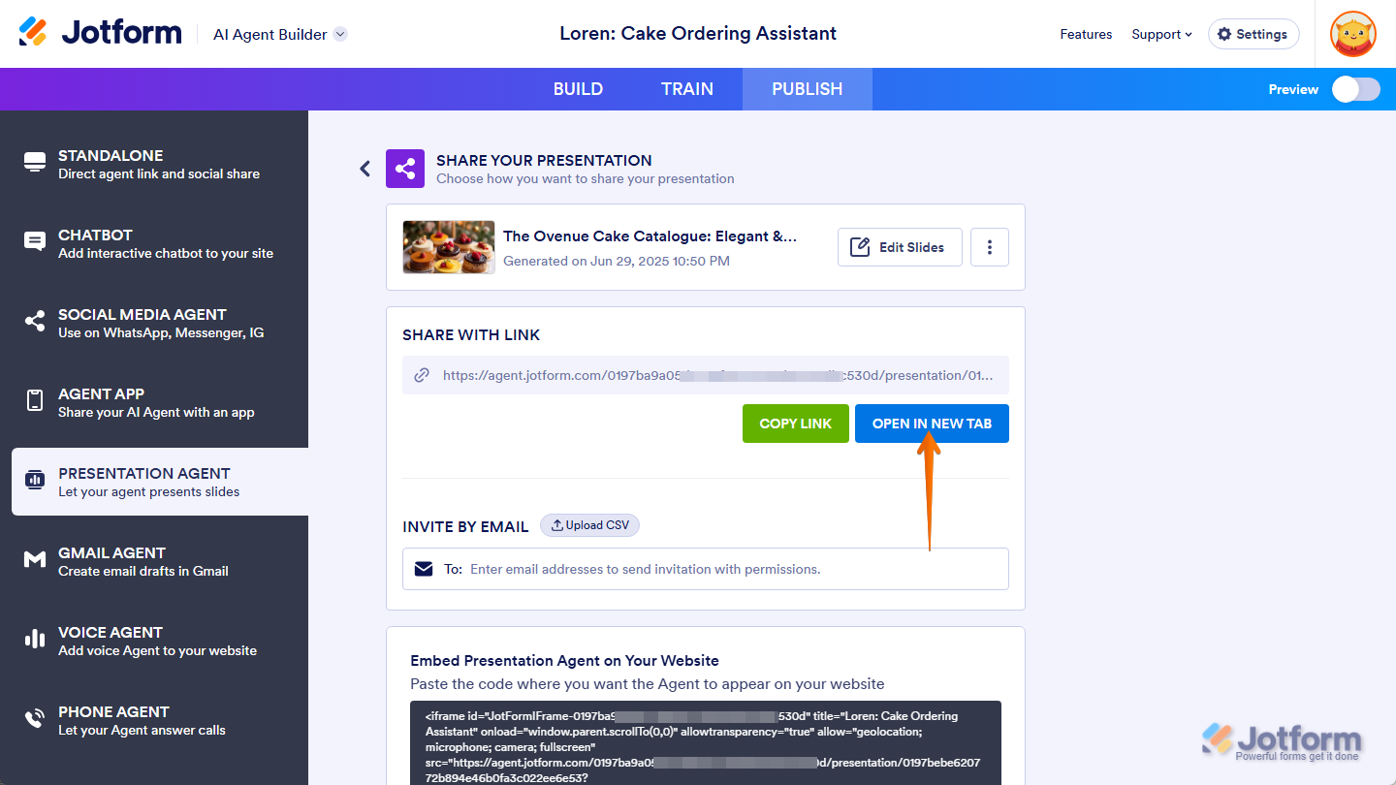Viewport: 1396px width, 785px height.
Task: Click the Standalone monitor icon
Action: 35,163
